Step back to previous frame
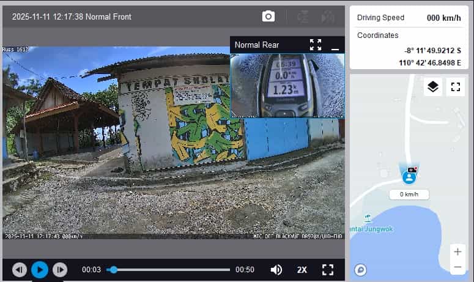Screen dimensions: 474x282 pos(20,270)
